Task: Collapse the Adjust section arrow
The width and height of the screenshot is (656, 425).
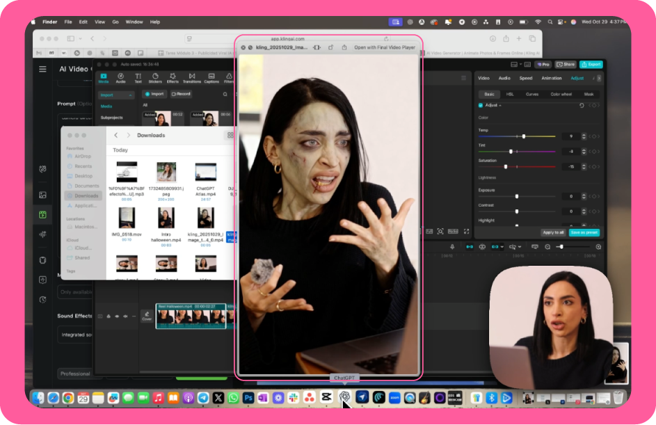Action: (x=500, y=106)
